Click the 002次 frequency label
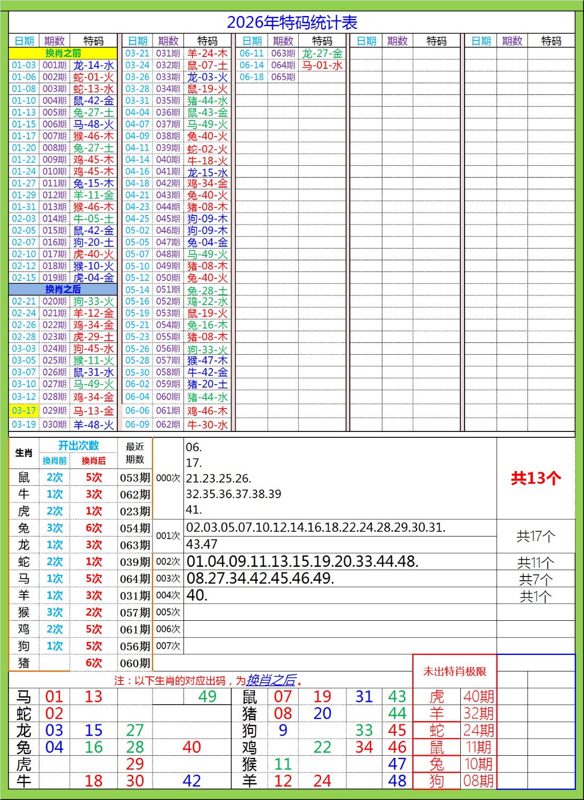The width and height of the screenshot is (584, 800). 168,562
